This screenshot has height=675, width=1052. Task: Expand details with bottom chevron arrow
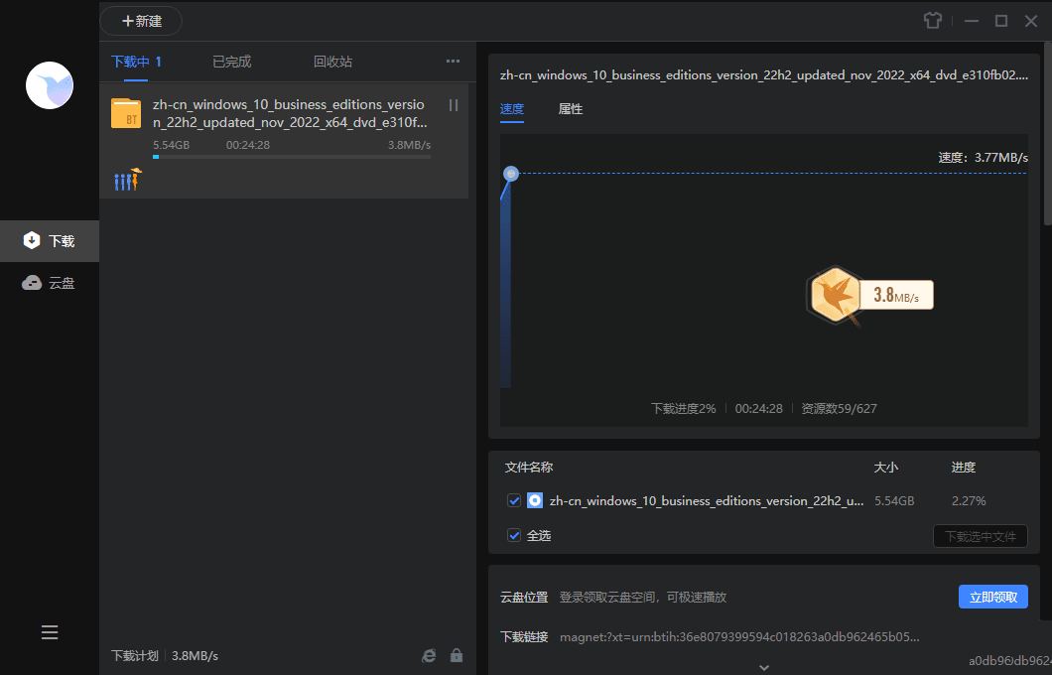click(764, 667)
